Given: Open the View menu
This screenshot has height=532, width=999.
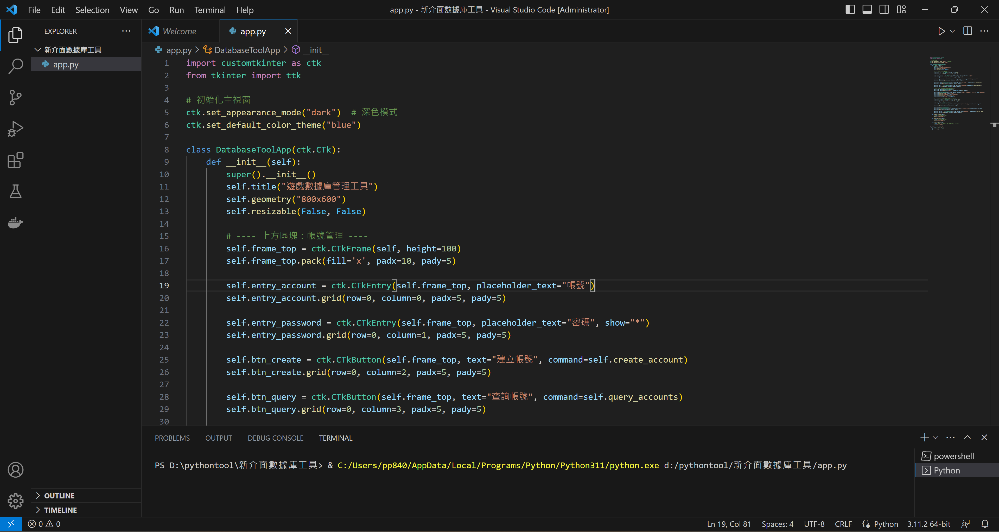Looking at the screenshot, I should coord(129,10).
